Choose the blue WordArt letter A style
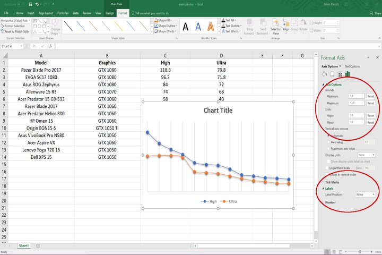382x255 pixels. pyautogui.click(x=198, y=27)
